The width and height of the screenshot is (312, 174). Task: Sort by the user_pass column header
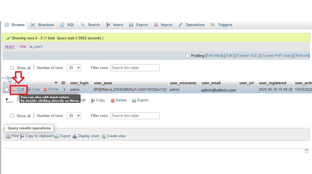click(103, 83)
